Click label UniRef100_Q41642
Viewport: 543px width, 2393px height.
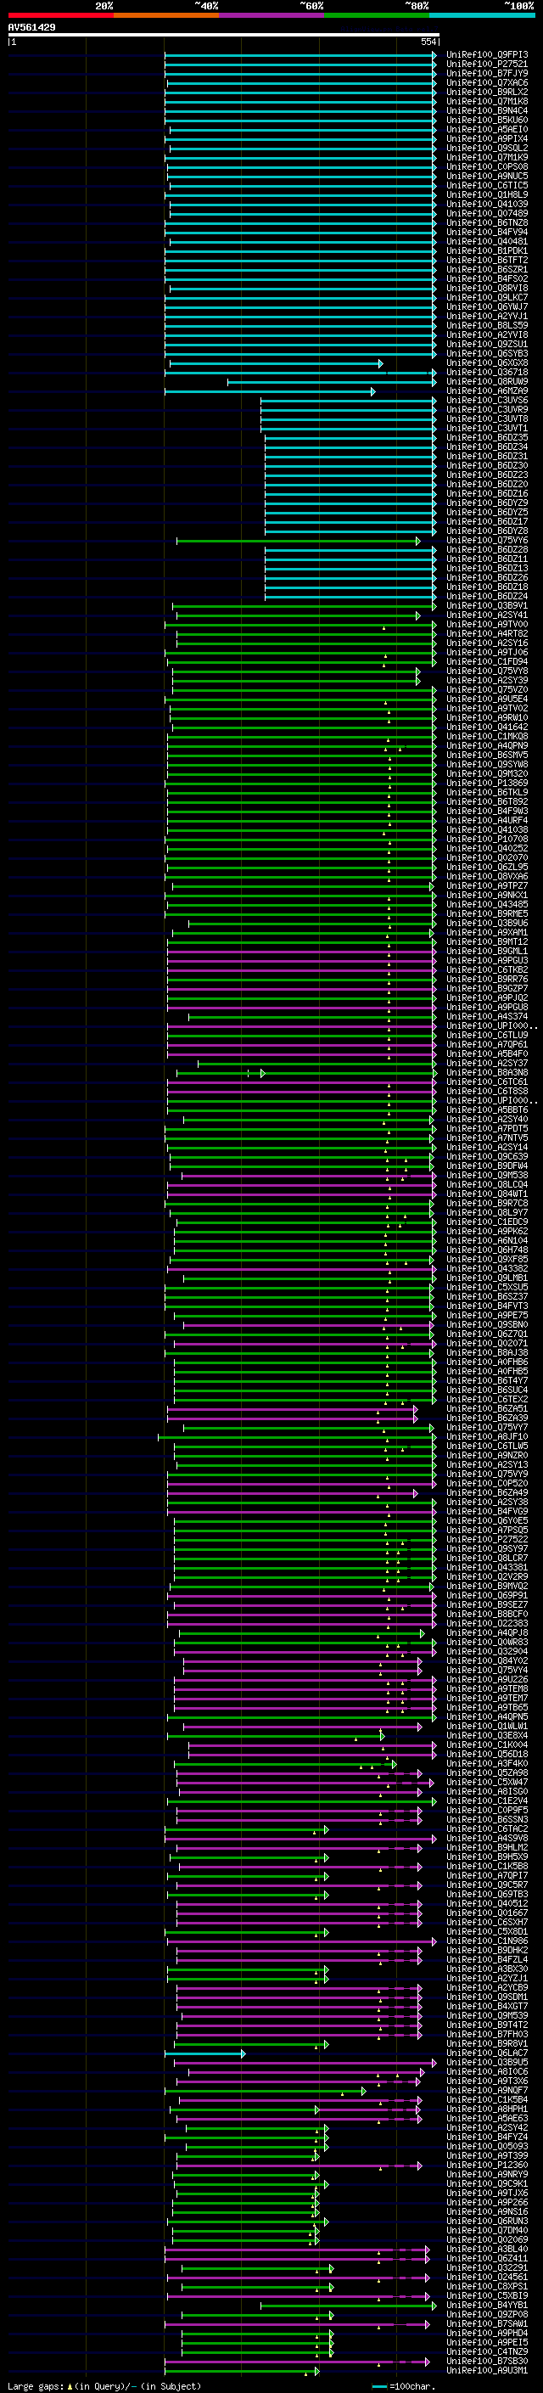pos(487,727)
